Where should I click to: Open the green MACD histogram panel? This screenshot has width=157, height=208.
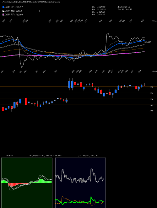[27, 183]
